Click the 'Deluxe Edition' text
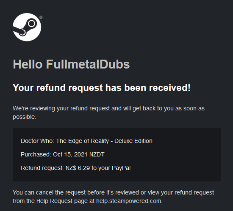Screen dimensions: 233x211 pyautogui.click(x=133, y=141)
